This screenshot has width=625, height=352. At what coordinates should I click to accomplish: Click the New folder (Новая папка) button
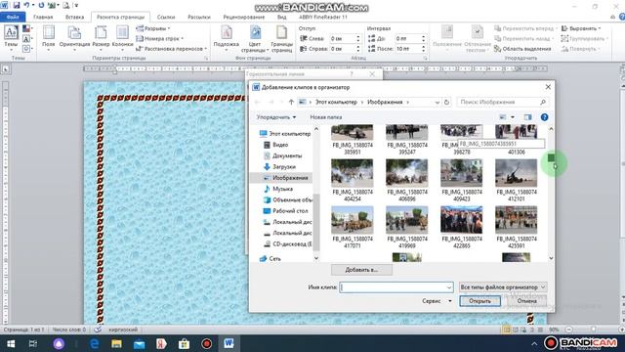325,117
